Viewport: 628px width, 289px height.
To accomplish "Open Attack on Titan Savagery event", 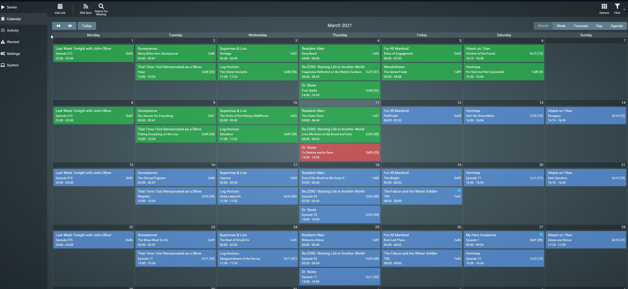I will [586, 116].
